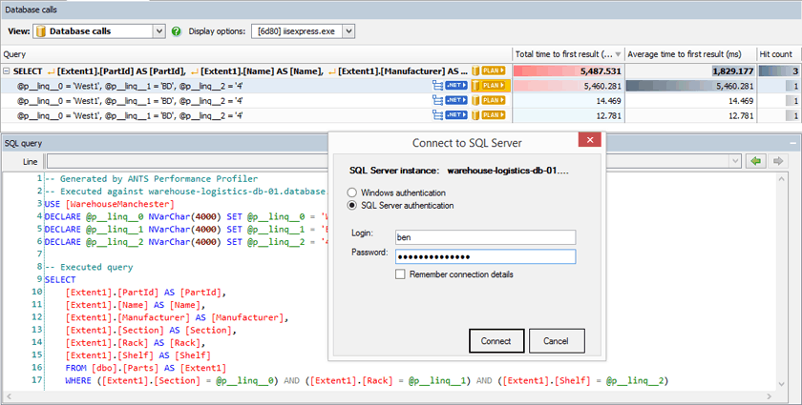Focus the Password input field
The height and width of the screenshot is (405, 802).
coord(485,256)
